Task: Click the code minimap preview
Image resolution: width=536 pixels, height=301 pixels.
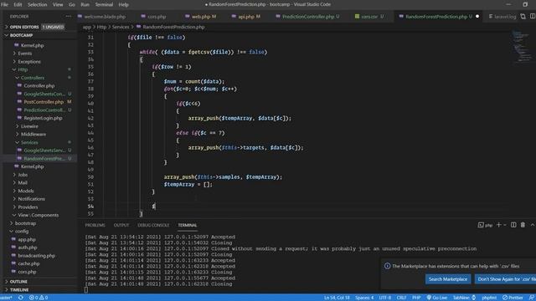Action: (x=521, y=46)
